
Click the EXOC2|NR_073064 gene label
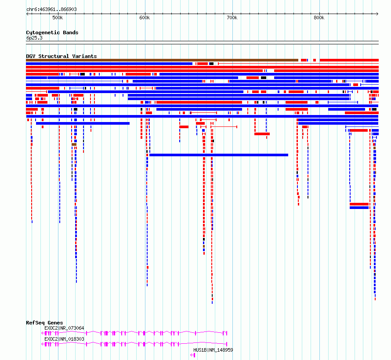click(64, 328)
